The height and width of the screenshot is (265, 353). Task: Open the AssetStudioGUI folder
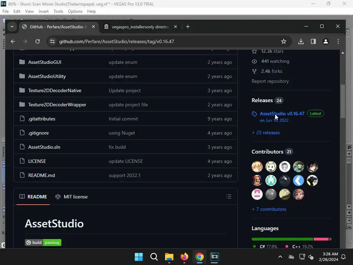[44, 62]
